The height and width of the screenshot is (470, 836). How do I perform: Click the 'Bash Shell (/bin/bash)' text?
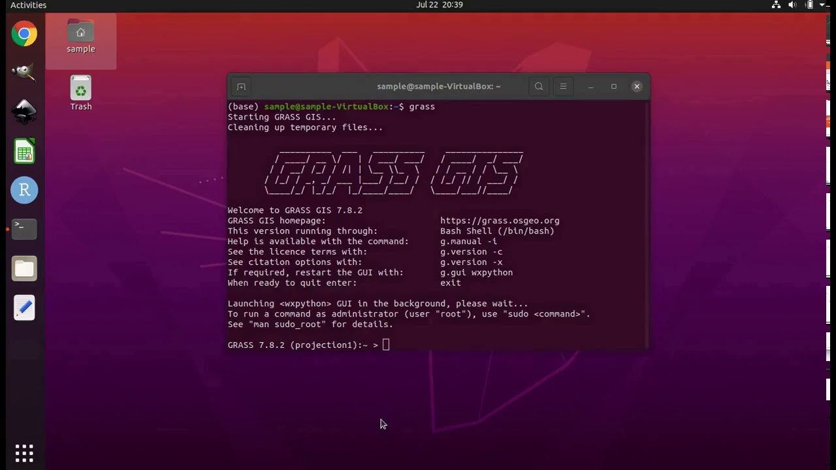tap(497, 231)
